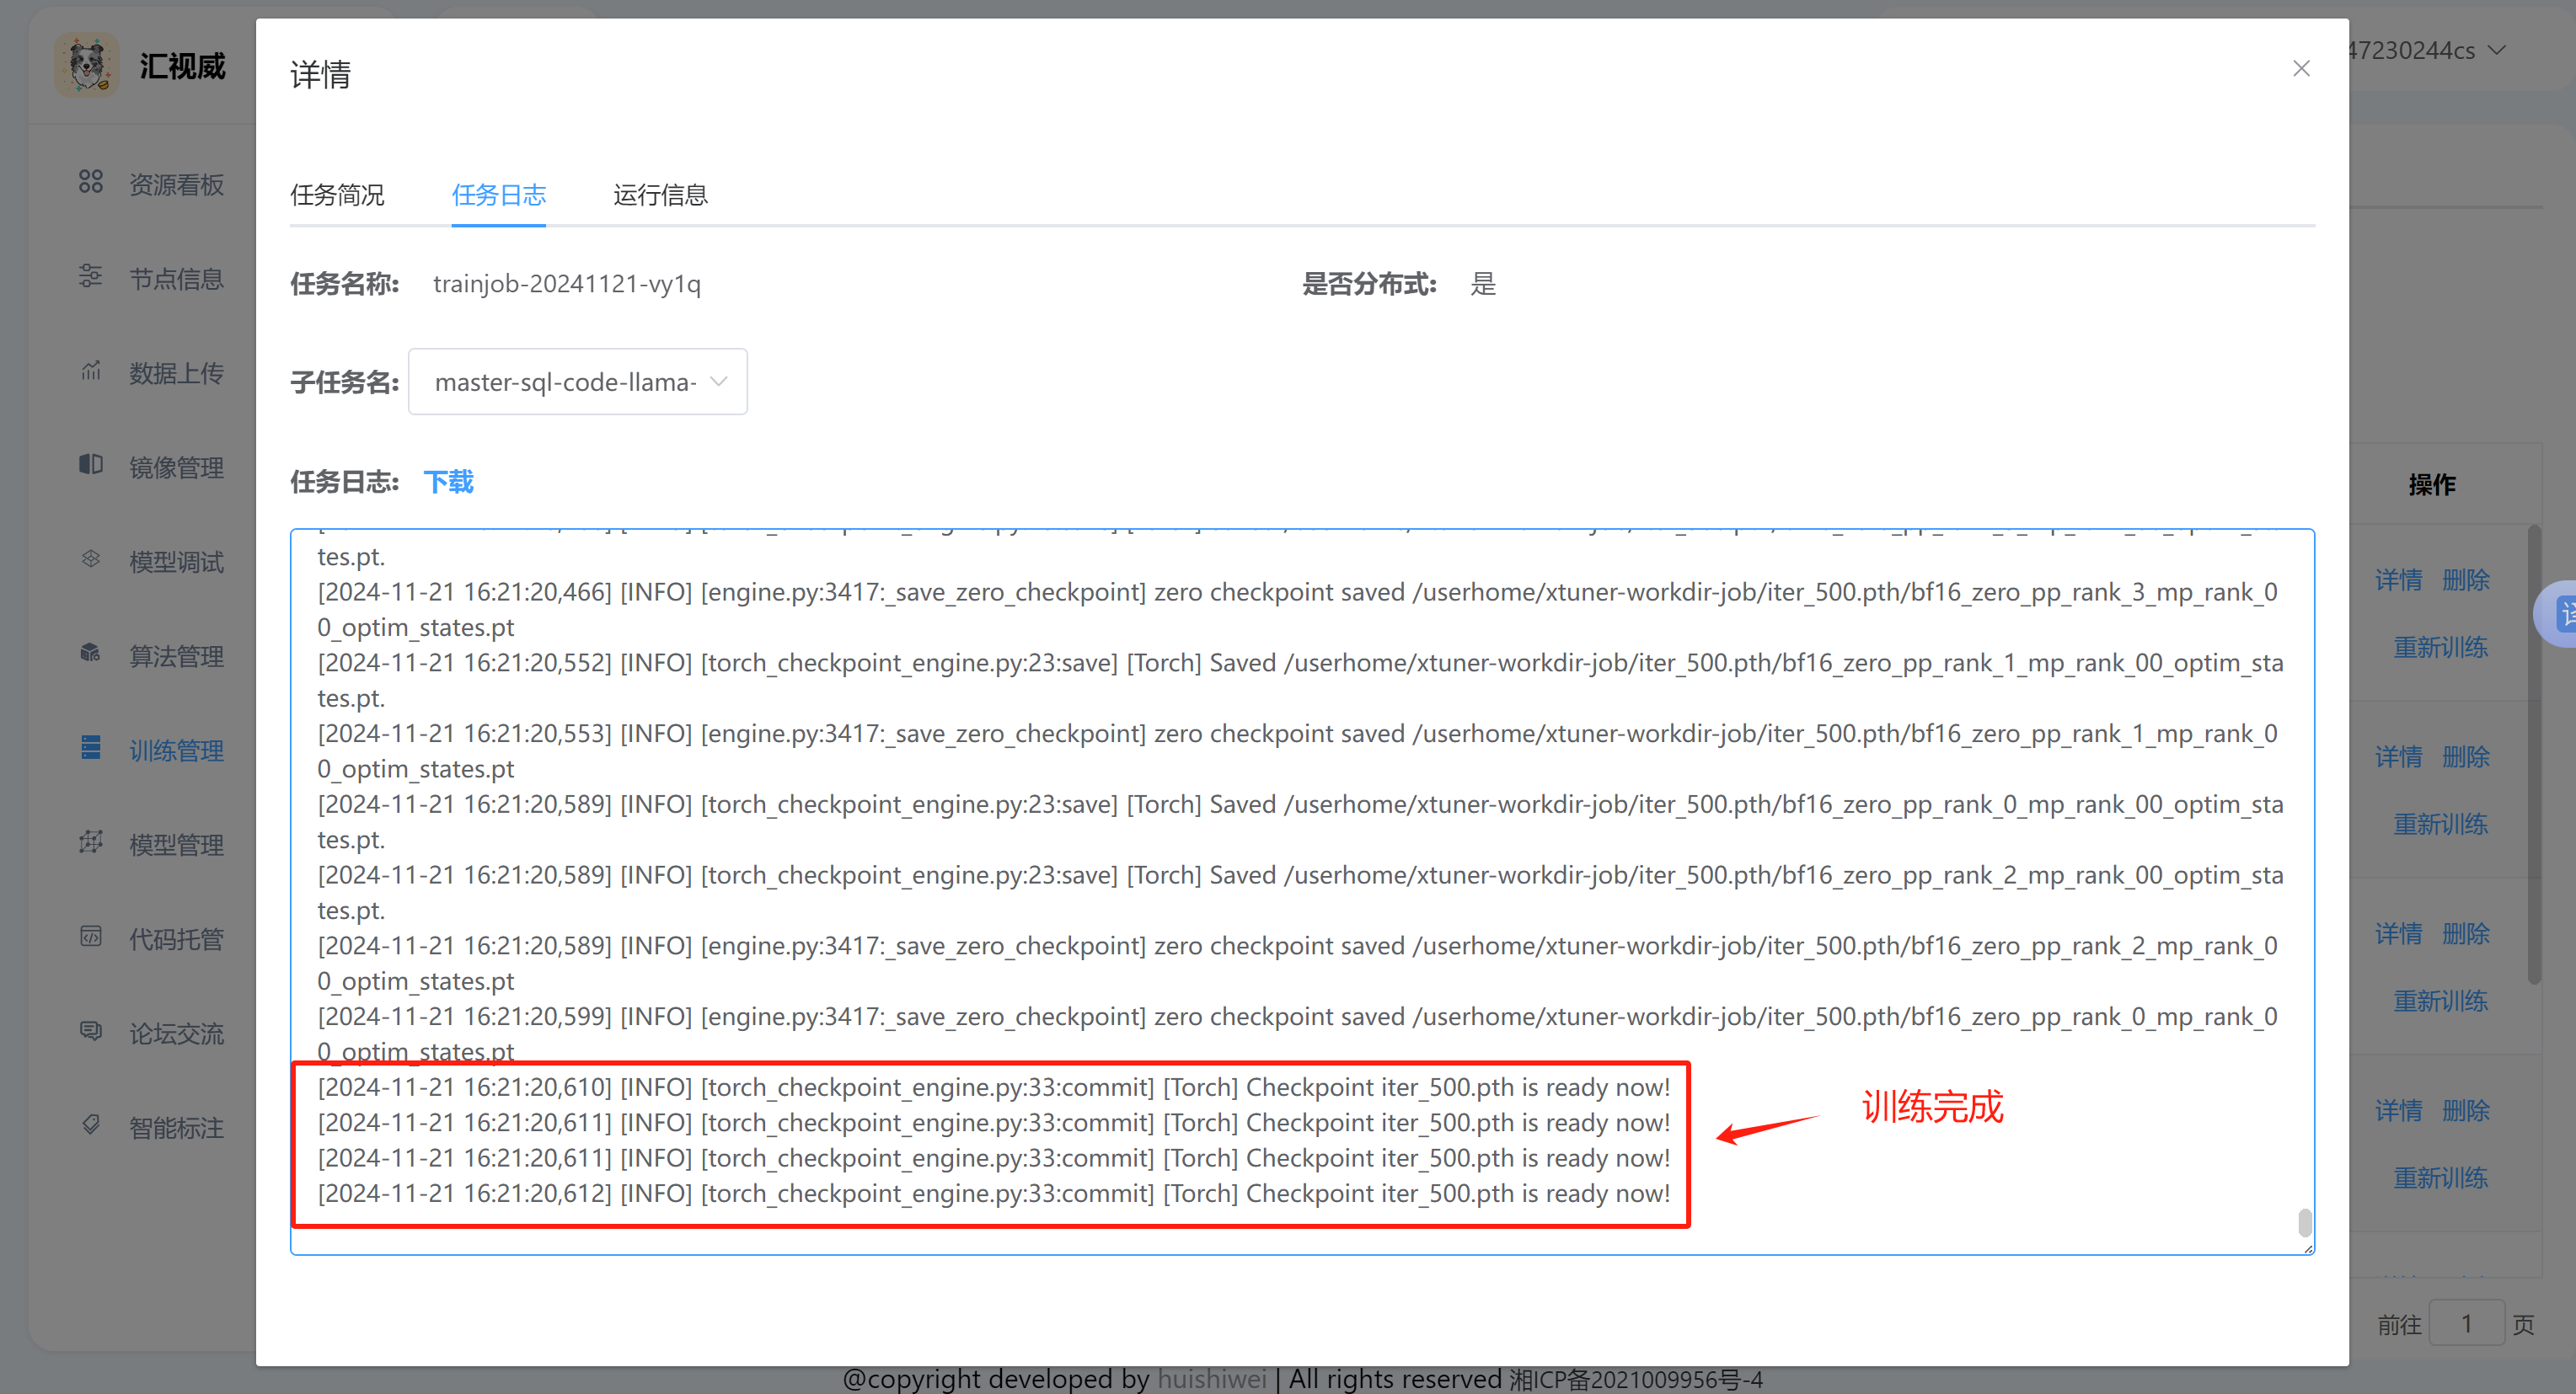
Task: Open the 子任务名 dropdown
Action: [x=577, y=382]
